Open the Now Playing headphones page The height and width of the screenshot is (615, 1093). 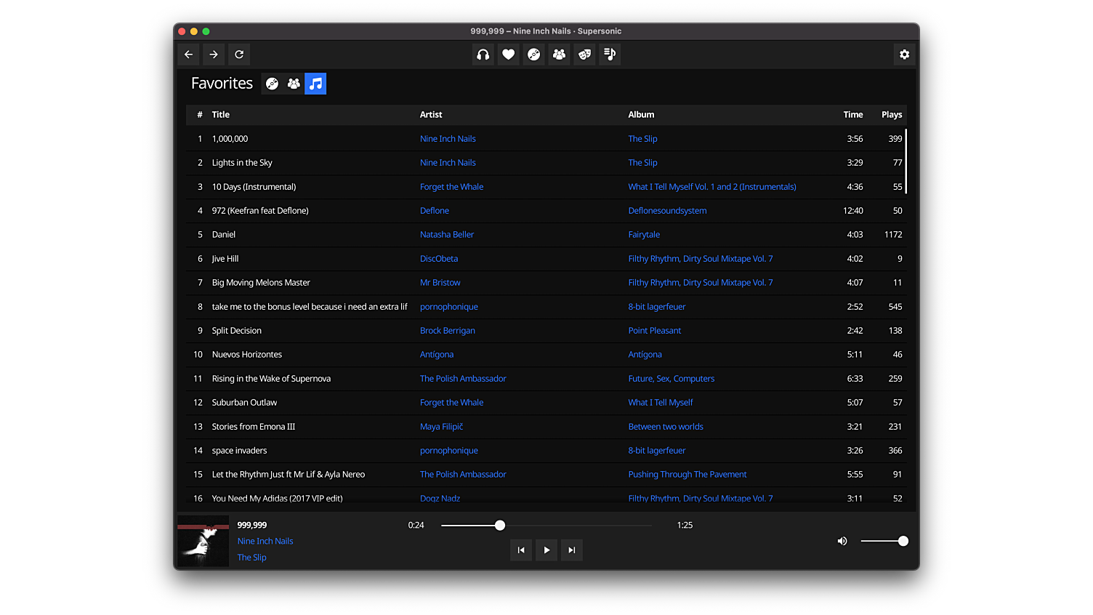pyautogui.click(x=483, y=55)
